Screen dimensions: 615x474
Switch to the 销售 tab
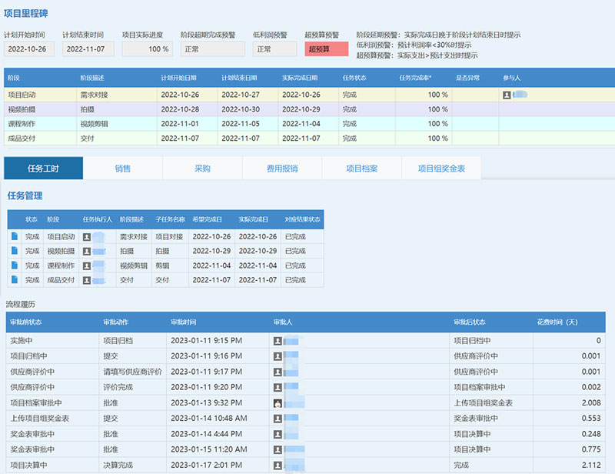tap(123, 169)
